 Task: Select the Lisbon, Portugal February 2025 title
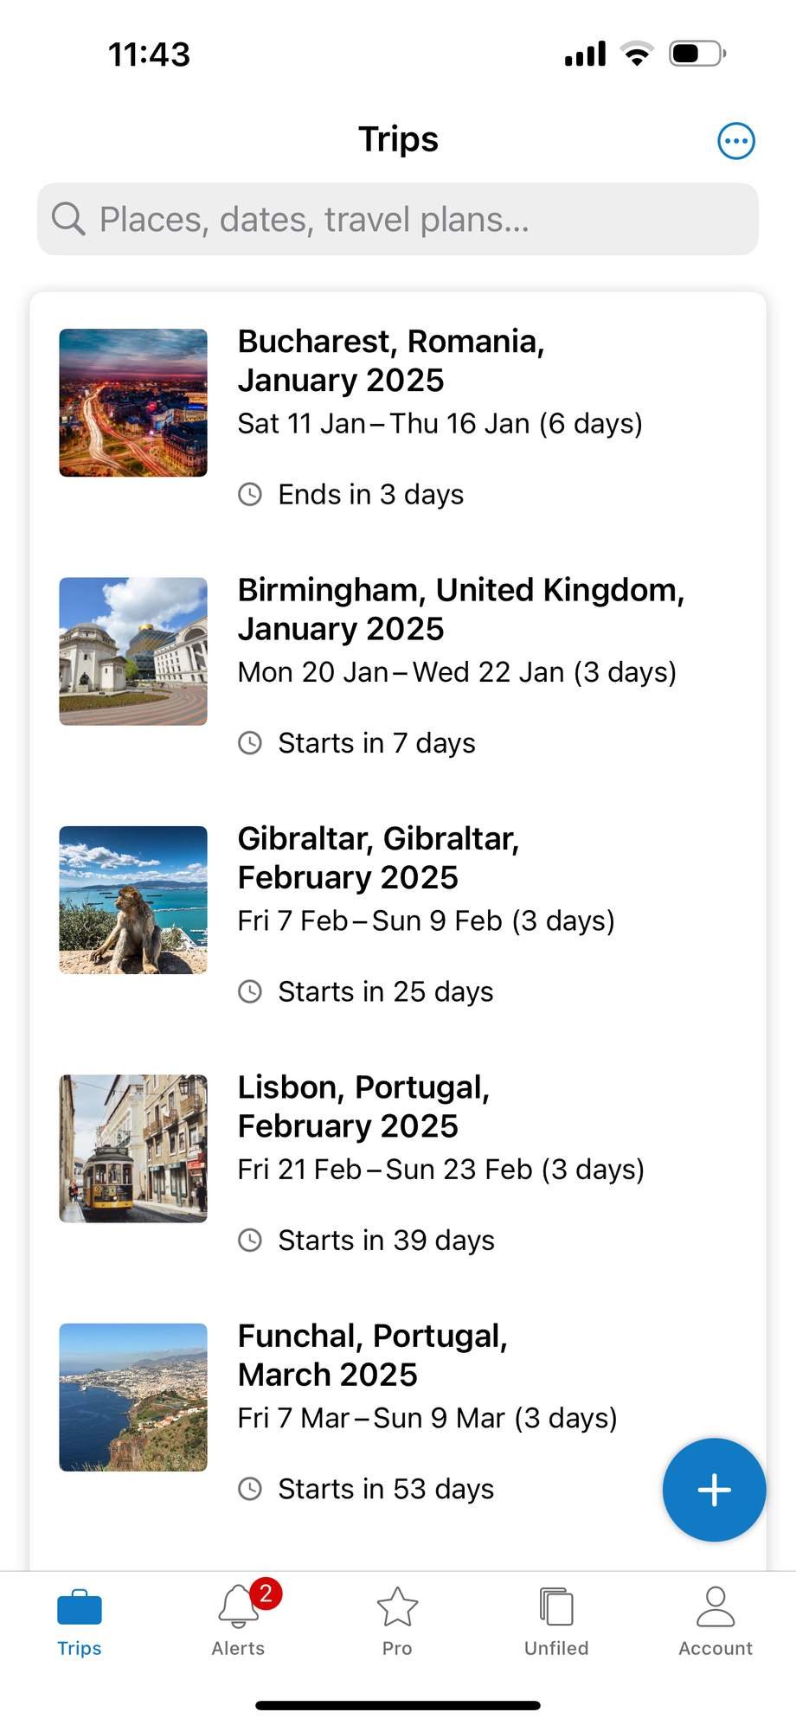(363, 1106)
